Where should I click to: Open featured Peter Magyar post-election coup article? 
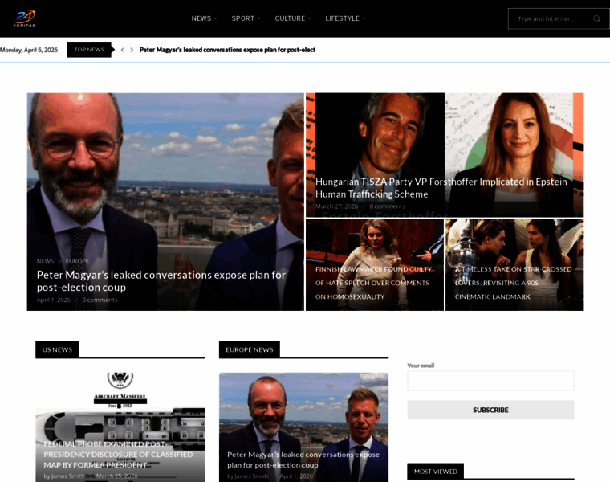[x=161, y=281]
